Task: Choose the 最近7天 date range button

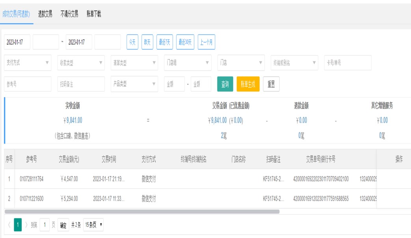Action: [x=165, y=42]
